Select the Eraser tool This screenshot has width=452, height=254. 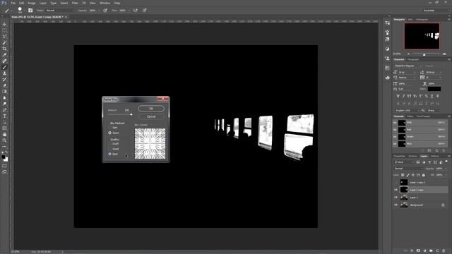pos(4,85)
